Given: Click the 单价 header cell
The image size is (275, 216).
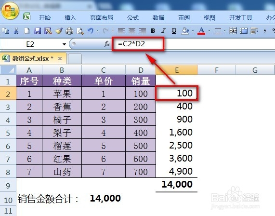Looking at the screenshot, I should tap(104, 81).
